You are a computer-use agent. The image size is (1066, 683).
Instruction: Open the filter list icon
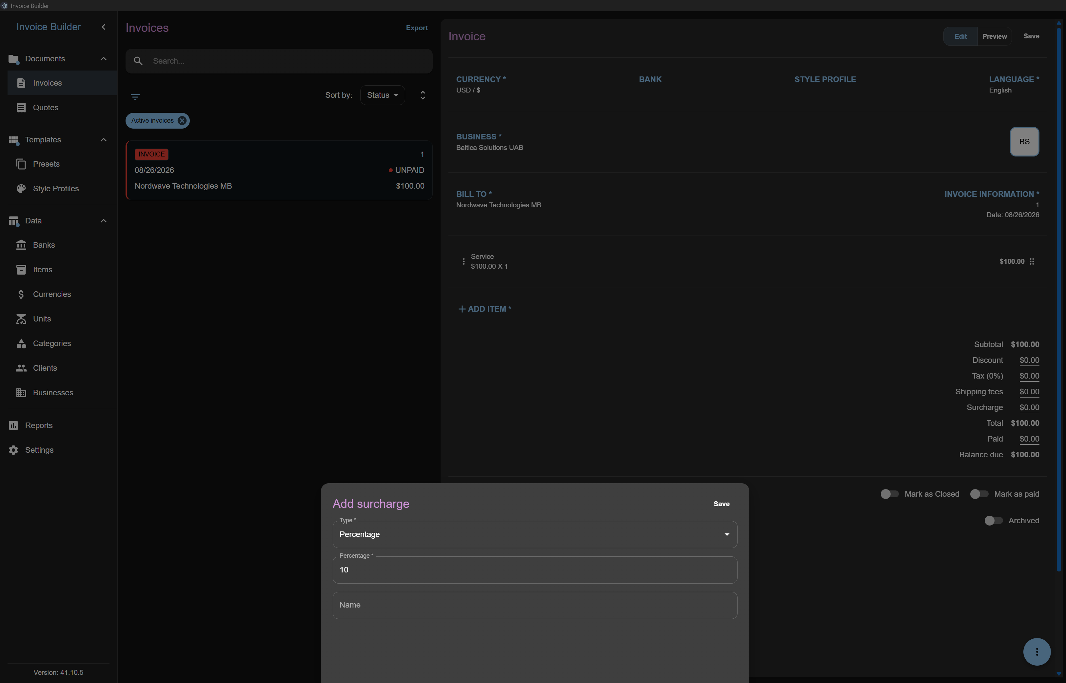pyautogui.click(x=135, y=97)
